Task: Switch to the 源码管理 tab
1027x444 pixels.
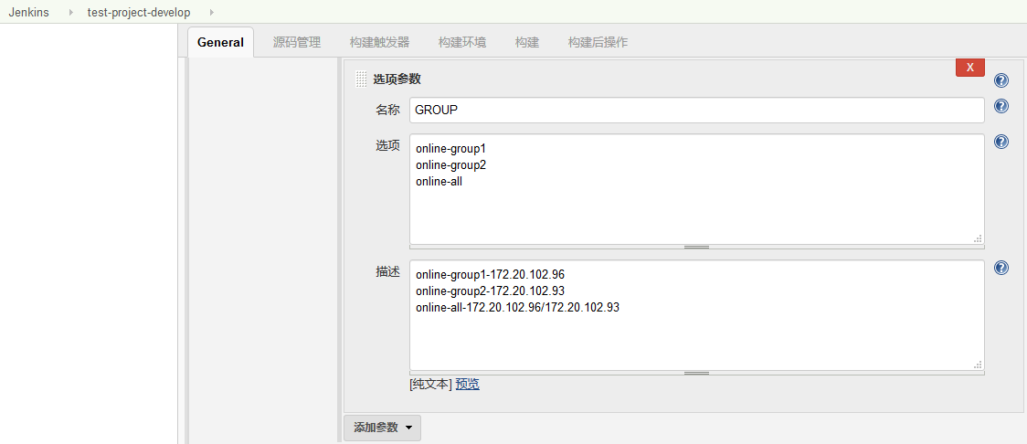Action: click(x=297, y=42)
